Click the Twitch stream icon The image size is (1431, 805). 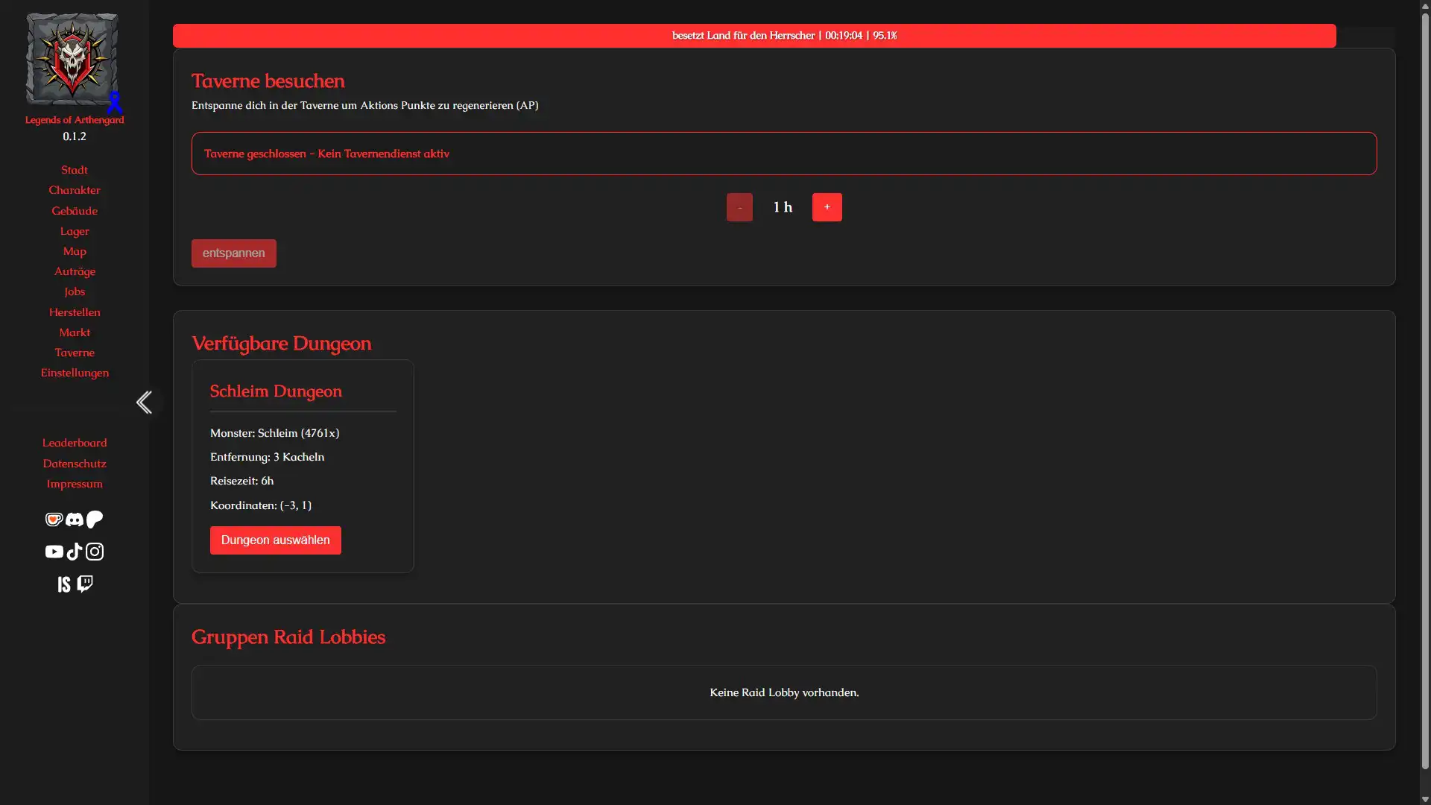pyautogui.click(x=84, y=584)
